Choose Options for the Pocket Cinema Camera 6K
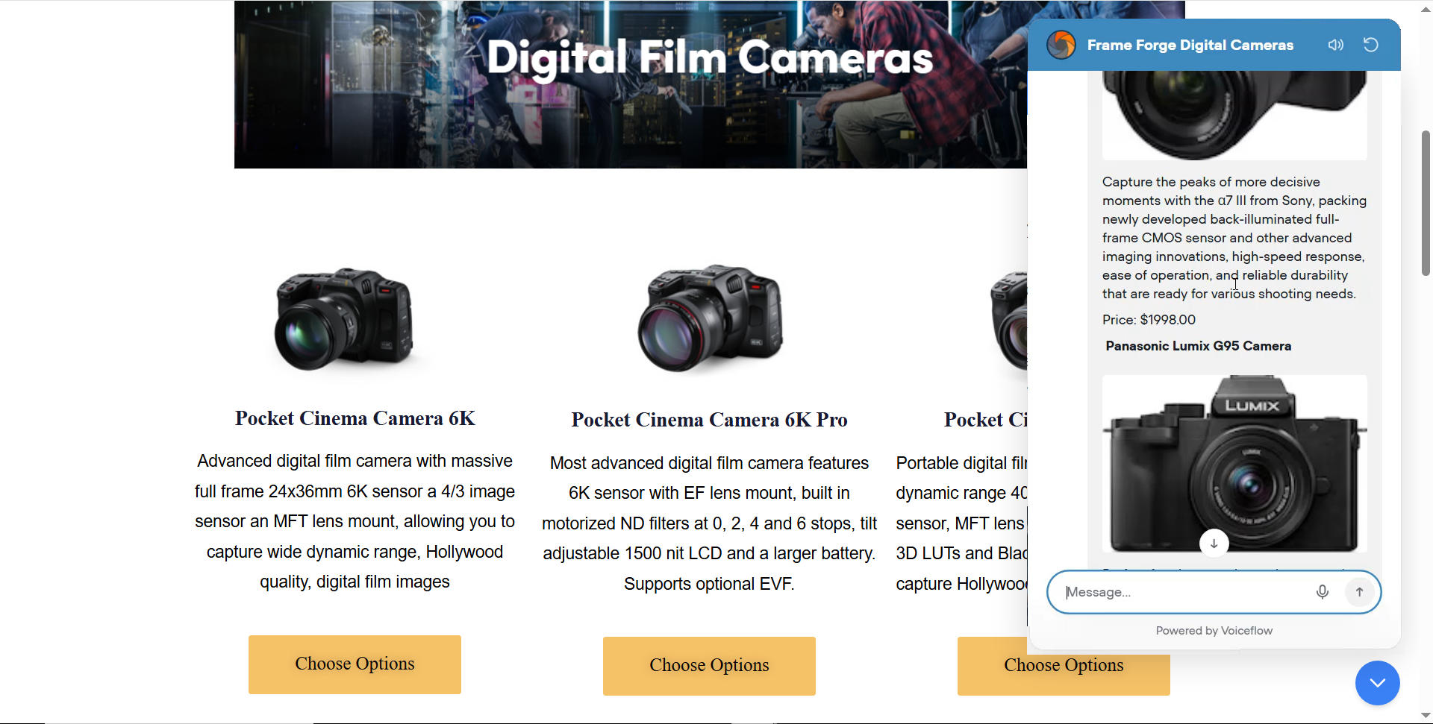The height and width of the screenshot is (724, 1433). (x=355, y=664)
